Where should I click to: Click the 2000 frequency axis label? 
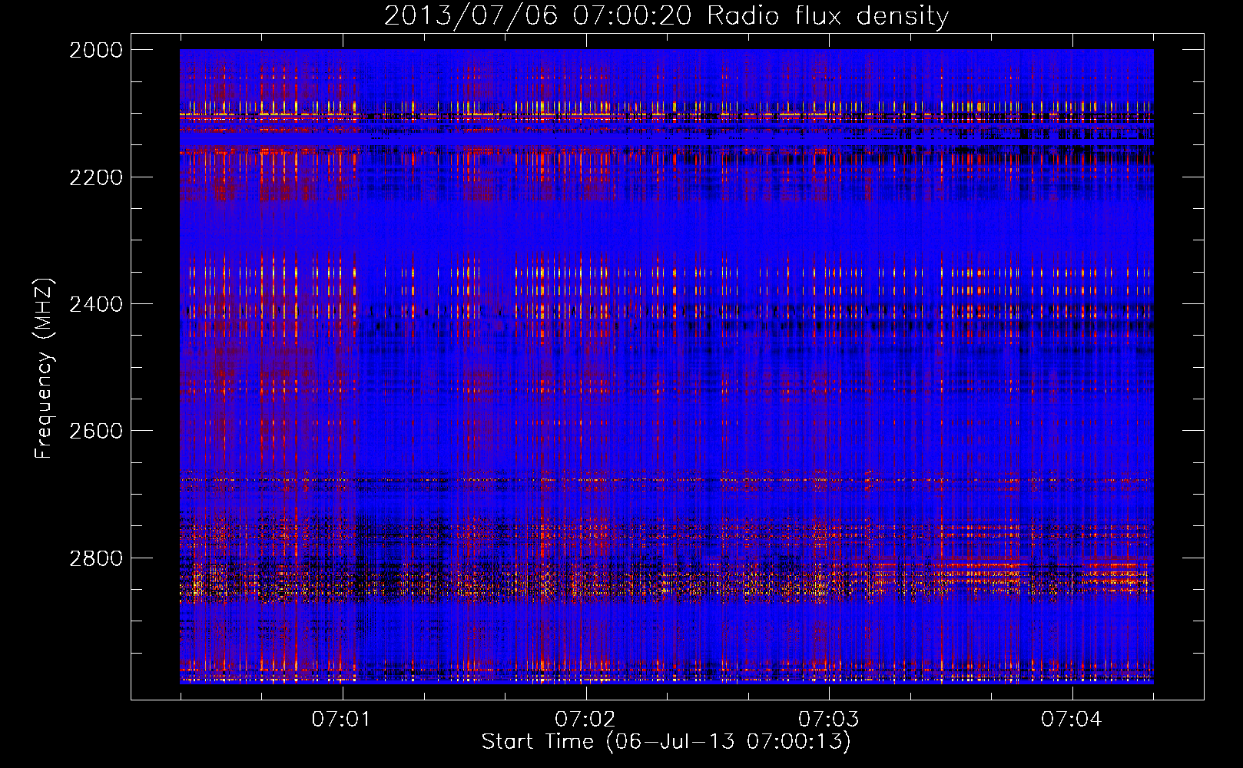[96, 50]
